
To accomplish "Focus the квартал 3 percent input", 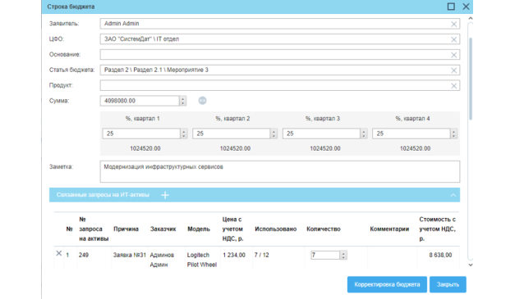I will click(x=321, y=134).
